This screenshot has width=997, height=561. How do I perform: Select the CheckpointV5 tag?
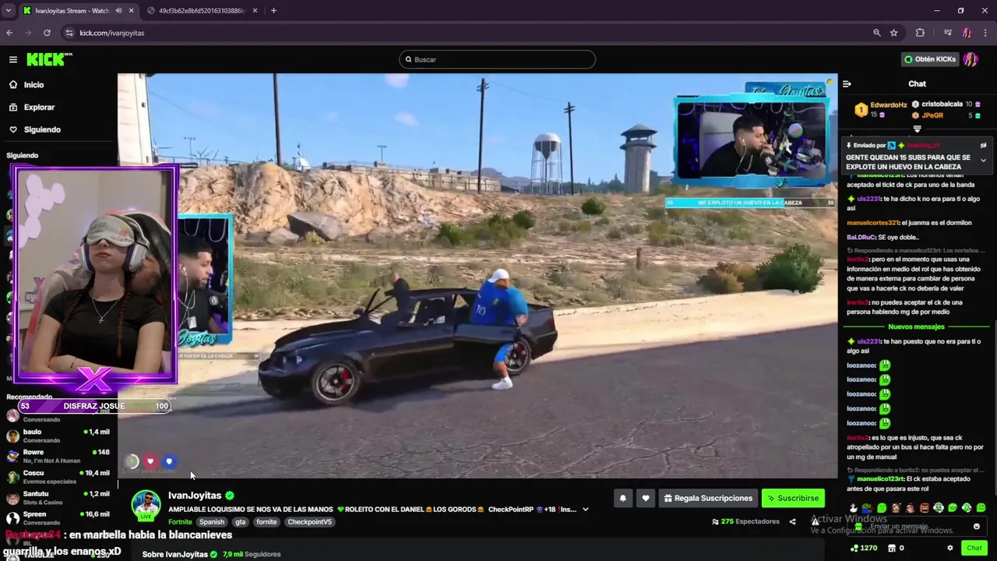[x=309, y=522]
